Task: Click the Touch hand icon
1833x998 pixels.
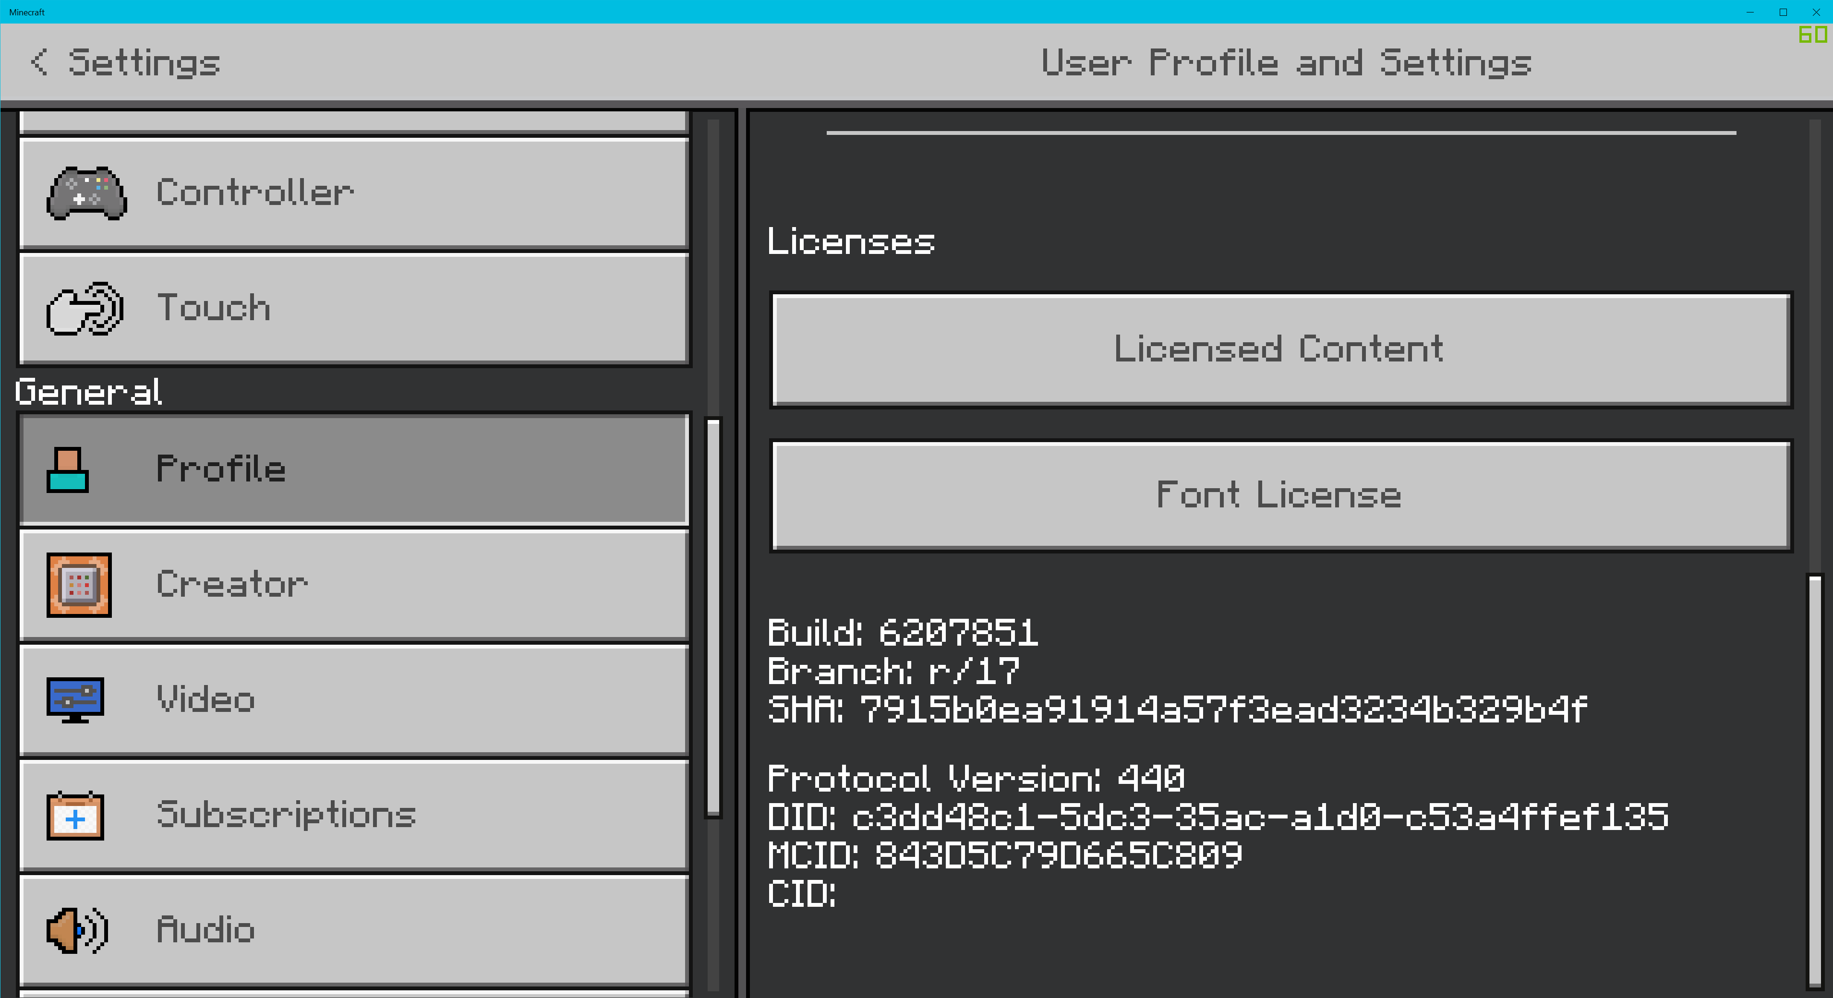Action: [x=84, y=309]
